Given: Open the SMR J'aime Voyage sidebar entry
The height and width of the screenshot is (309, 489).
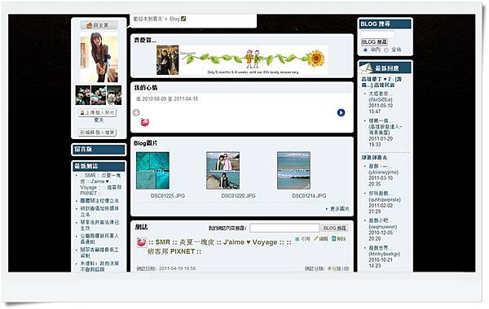Looking at the screenshot, I should coord(100,185).
